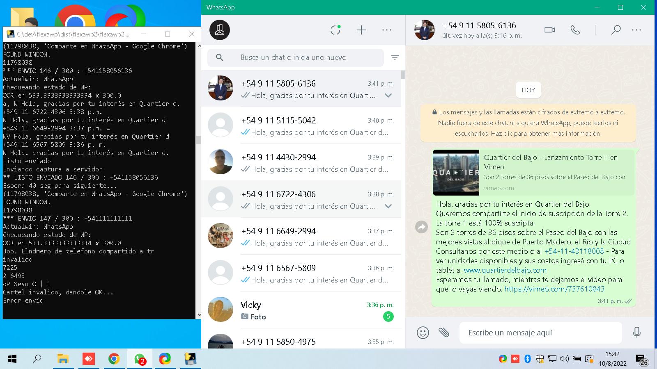Open File Explorer from taskbar
This screenshot has height=369, width=657.
pos(63,359)
